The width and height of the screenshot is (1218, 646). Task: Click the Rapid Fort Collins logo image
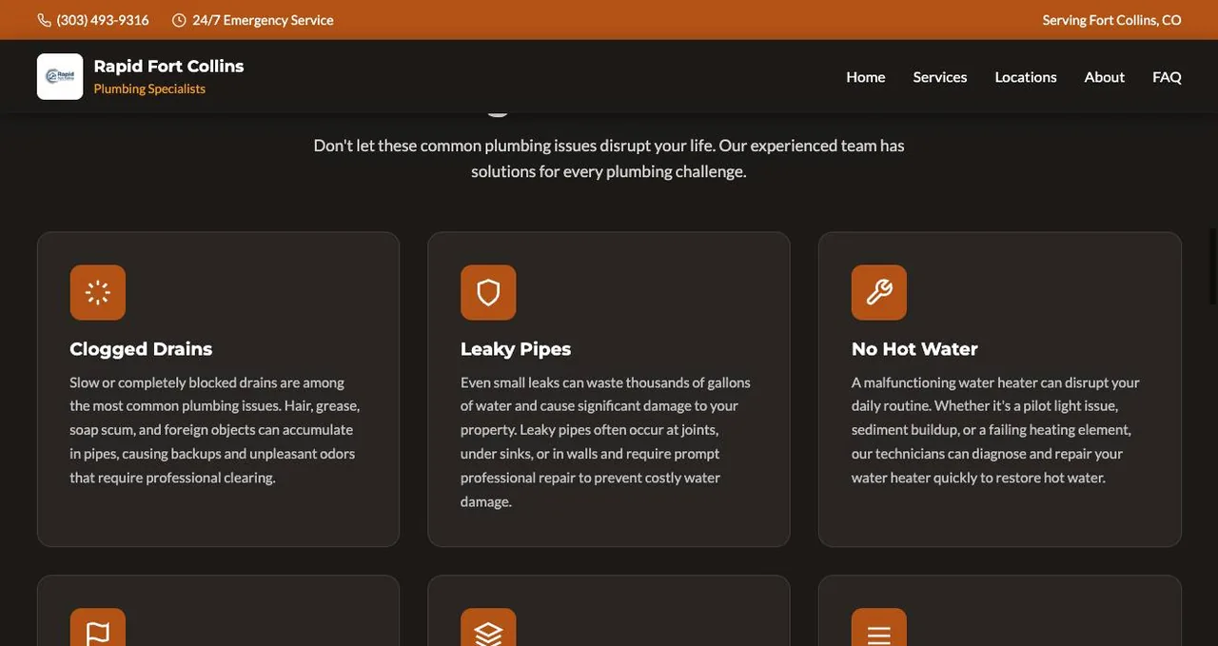pos(60,77)
